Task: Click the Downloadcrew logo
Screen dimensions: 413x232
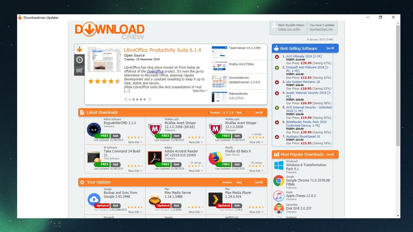Action: pos(110,31)
